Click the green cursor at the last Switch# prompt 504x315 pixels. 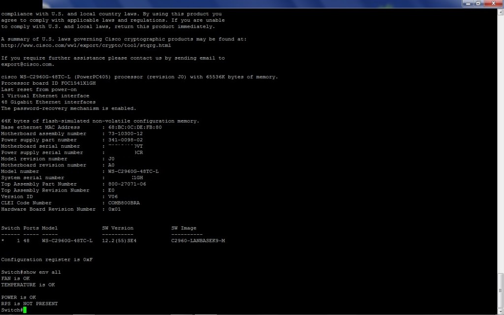(25, 310)
